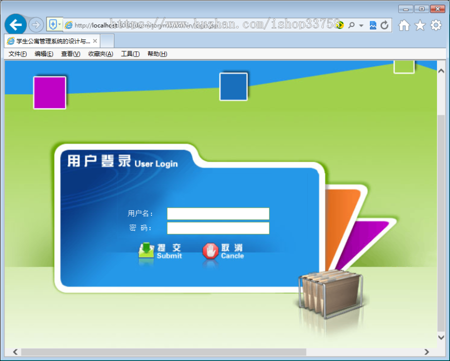The image size is (450, 361).
Task: Open the 收藏夹 menu
Action: pyautogui.click(x=100, y=54)
